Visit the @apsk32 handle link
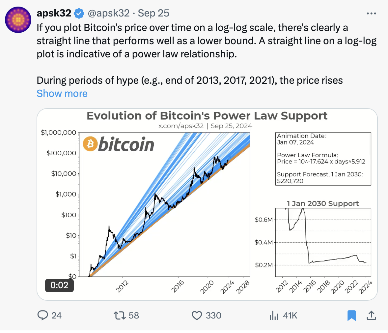Viewport: 388px width, 333px height. [109, 13]
